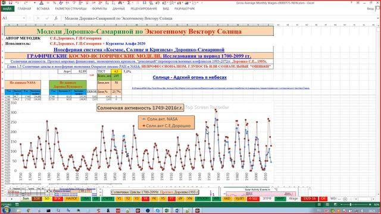Click the zoom in plus icon
The width and height of the screenshot is (381, 214).
[370, 204]
